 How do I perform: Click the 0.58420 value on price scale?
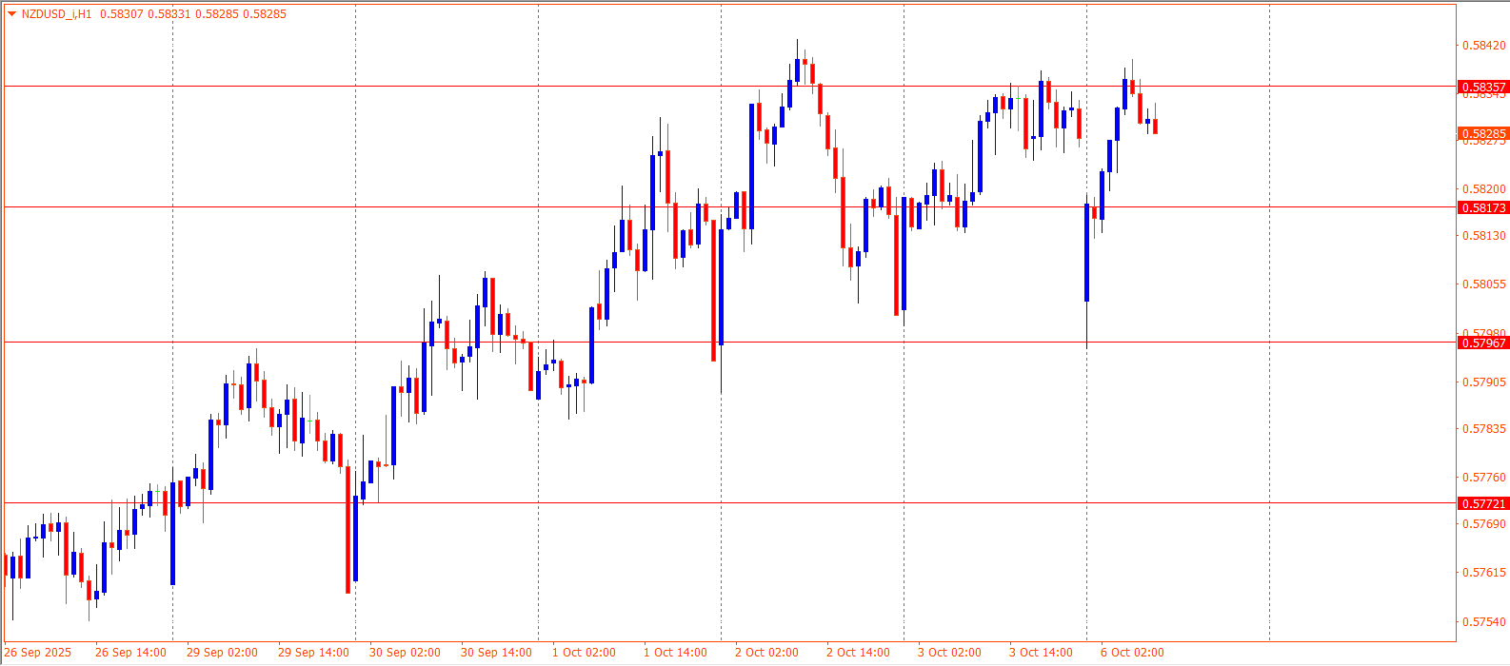pyautogui.click(x=1483, y=45)
